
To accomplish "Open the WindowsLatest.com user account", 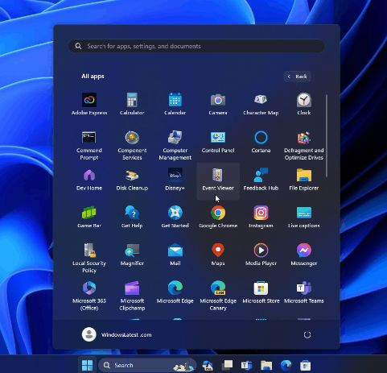I will (x=117, y=334).
